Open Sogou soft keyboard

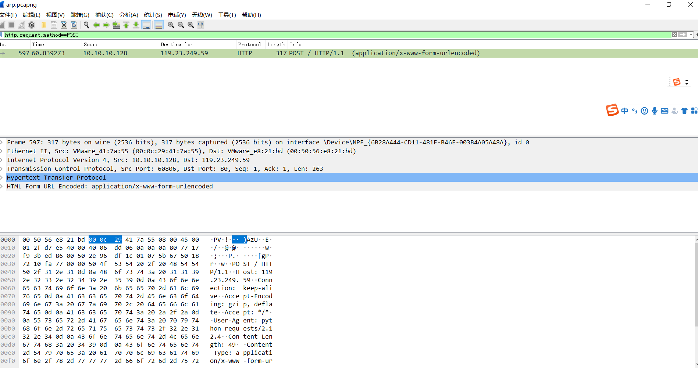(665, 111)
